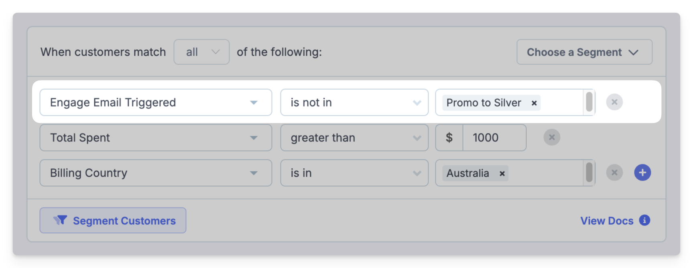Open the Choose a Segment menu
Viewport: 693px width, 268px height.
tap(584, 52)
